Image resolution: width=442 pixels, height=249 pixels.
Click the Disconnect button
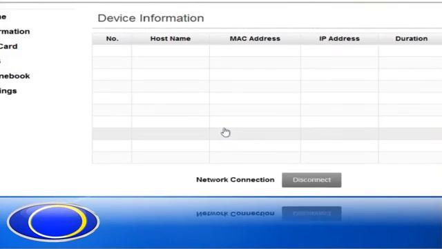[x=311, y=180]
